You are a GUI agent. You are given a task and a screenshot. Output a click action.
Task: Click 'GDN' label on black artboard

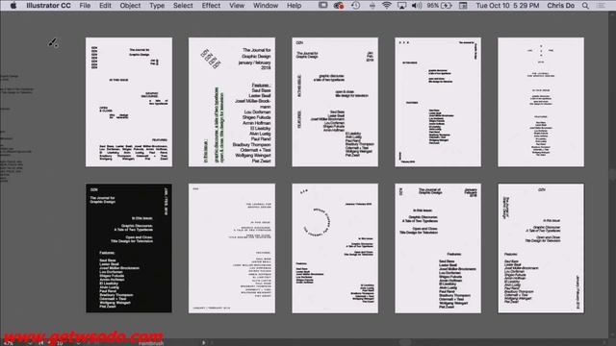tap(94, 190)
